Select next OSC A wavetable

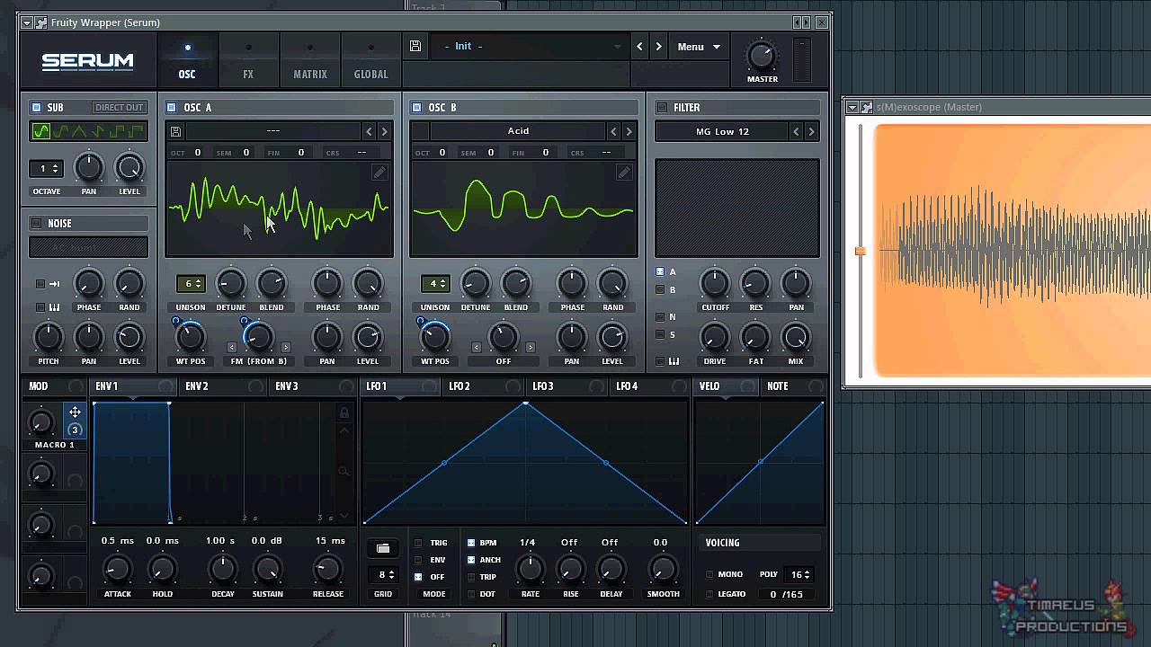coord(384,131)
